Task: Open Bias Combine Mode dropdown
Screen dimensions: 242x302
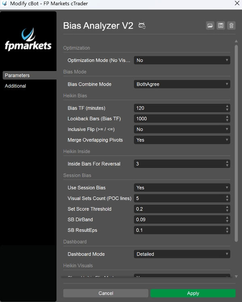Action: (182, 84)
